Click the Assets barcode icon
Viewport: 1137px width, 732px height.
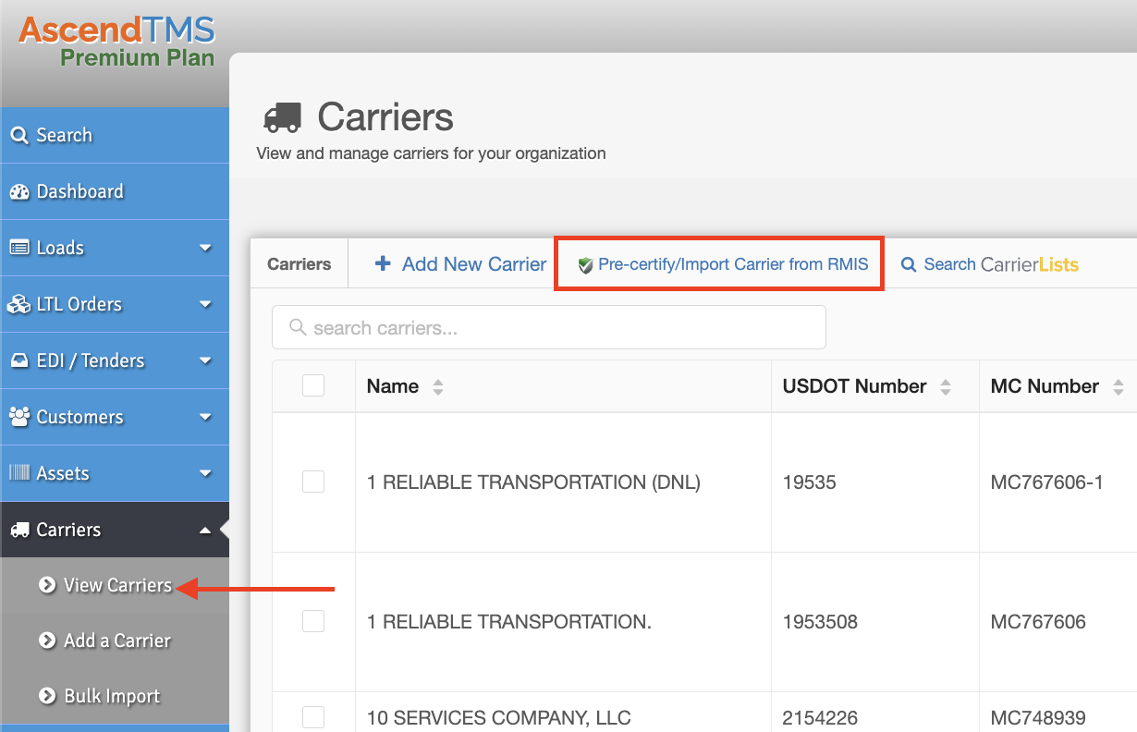(19, 473)
